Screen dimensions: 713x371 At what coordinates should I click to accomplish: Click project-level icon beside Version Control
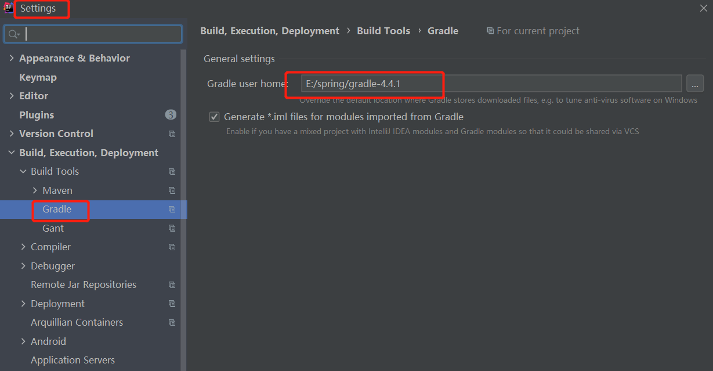pyautogui.click(x=172, y=134)
